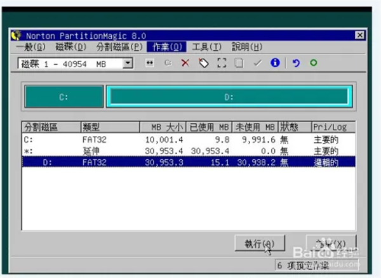Viewport: 381px width, 278px height.
Task: Open the highlighted 作業(O) menu
Action: click(167, 47)
